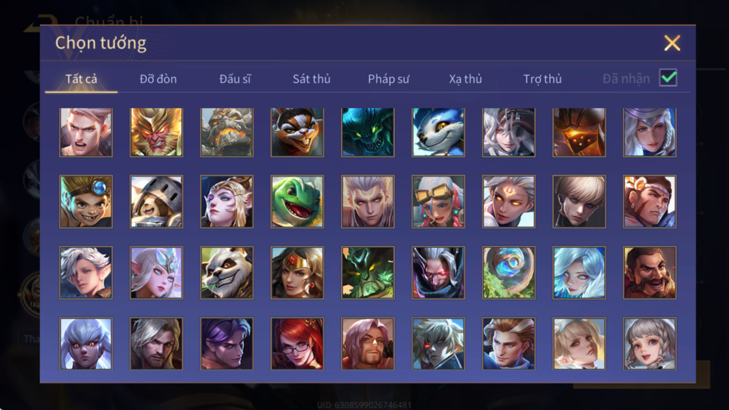Switch to the Trợ thủ tab
The height and width of the screenshot is (410, 729).
(x=542, y=79)
